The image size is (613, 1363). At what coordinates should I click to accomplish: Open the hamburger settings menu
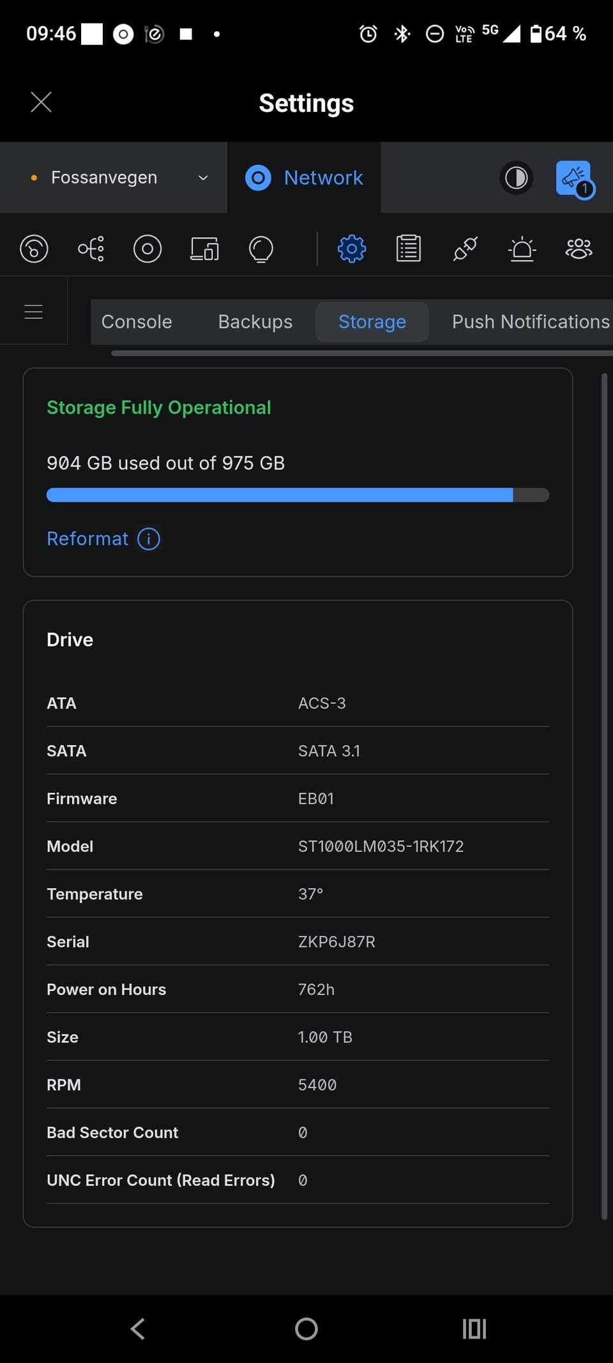tap(33, 311)
